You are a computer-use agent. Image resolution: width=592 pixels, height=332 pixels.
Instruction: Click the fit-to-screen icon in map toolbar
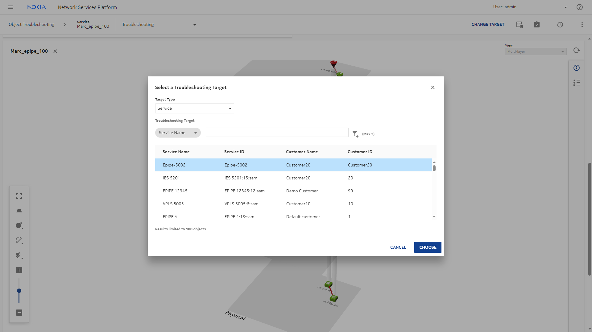[19, 196]
